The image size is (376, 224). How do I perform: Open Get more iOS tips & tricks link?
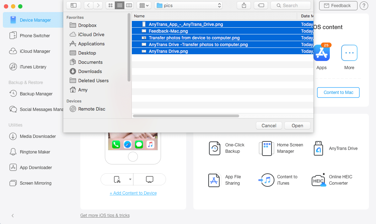(x=105, y=215)
